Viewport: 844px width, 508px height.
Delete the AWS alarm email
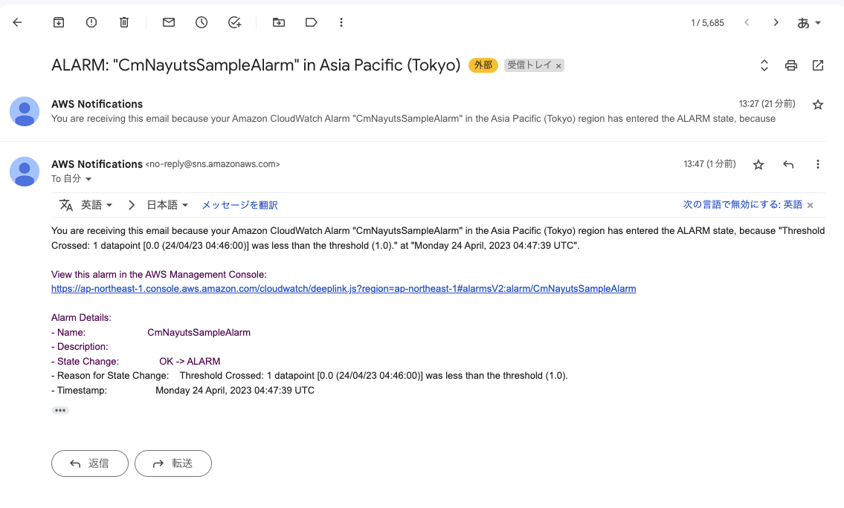pyautogui.click(x=123, y=22)
